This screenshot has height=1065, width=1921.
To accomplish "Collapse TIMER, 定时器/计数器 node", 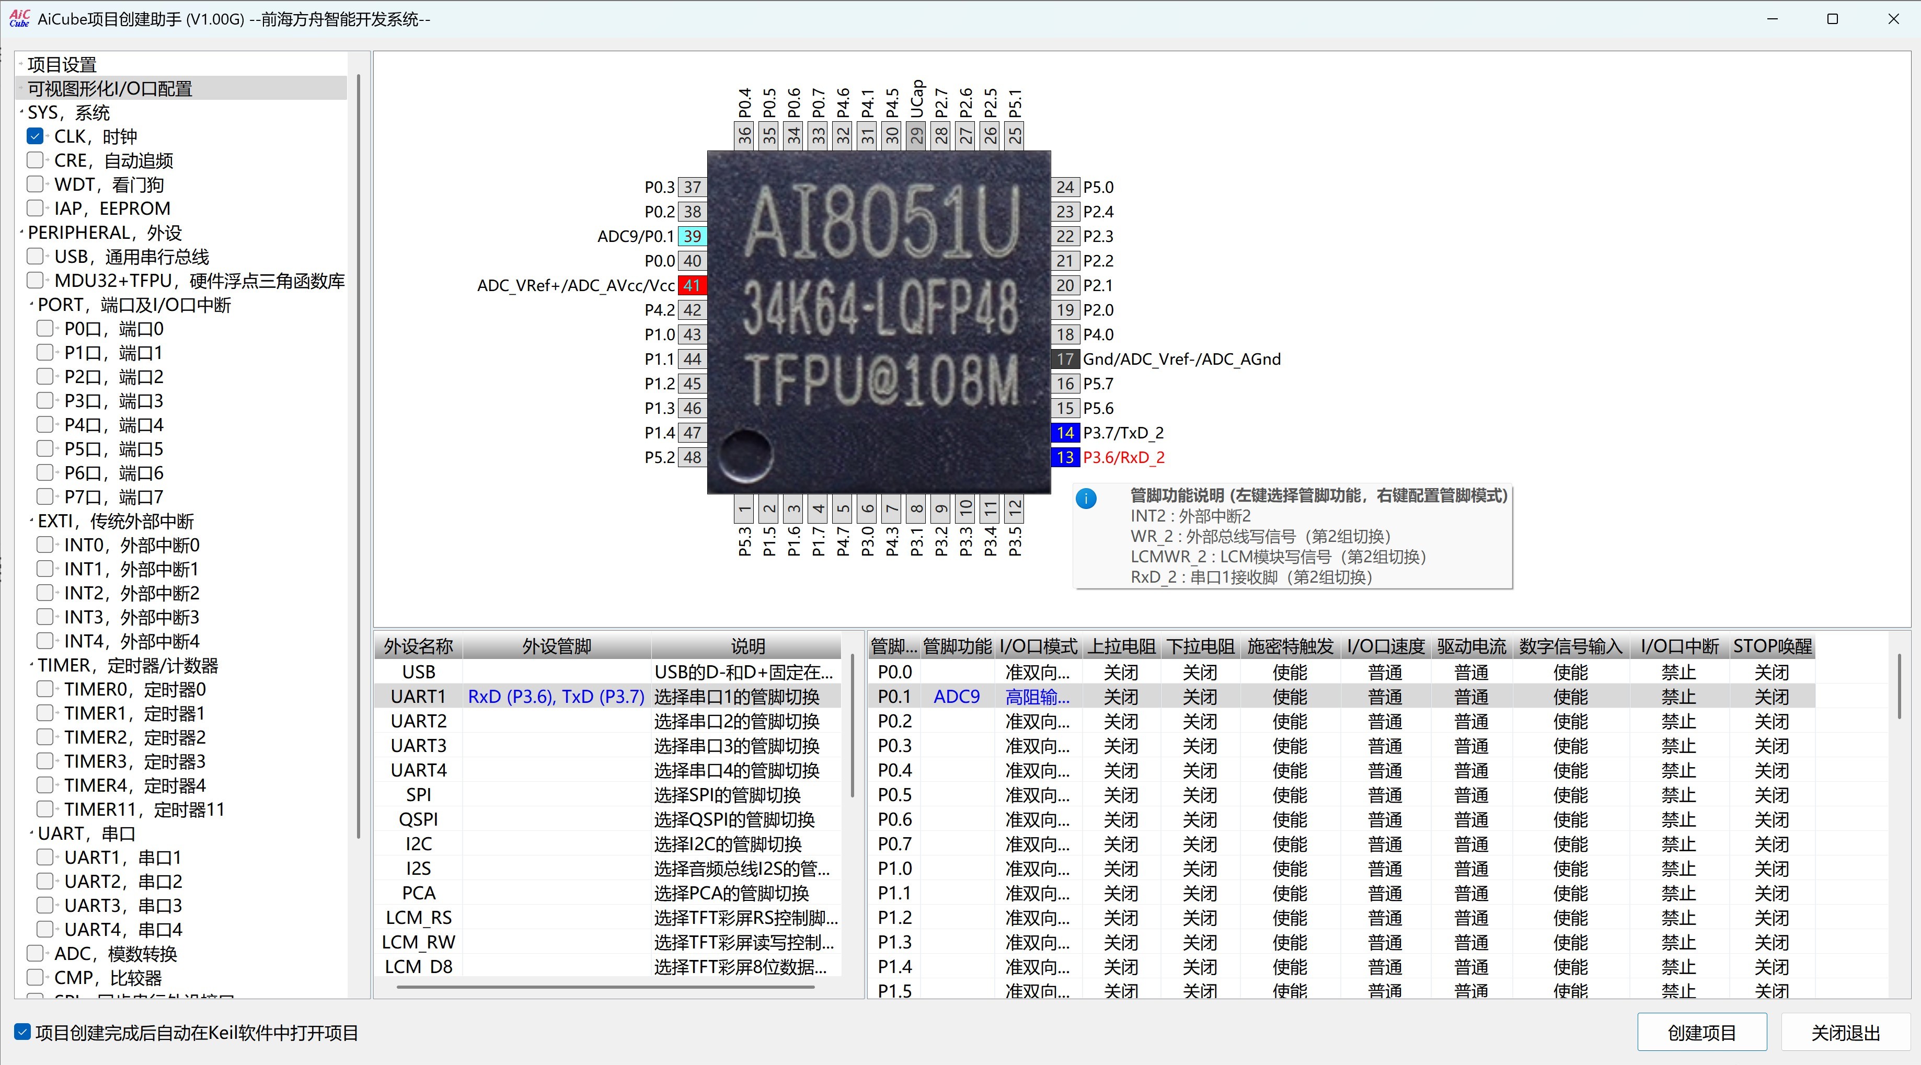I will (31, 666).
